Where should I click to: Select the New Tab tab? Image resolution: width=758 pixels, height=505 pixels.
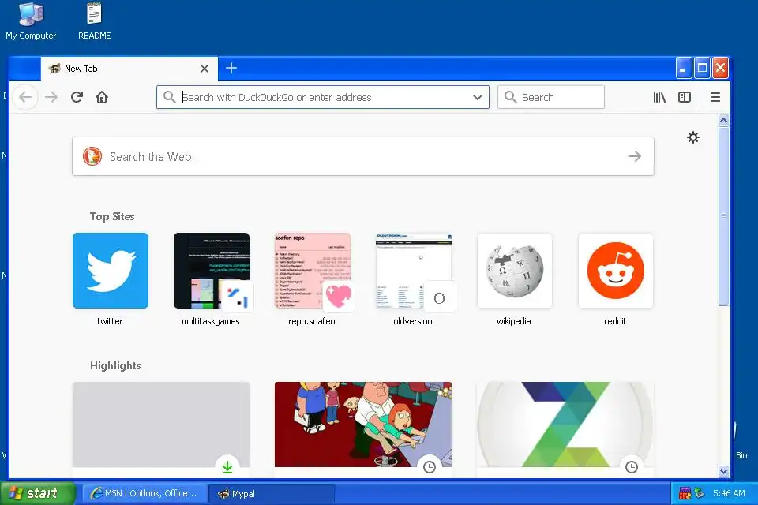129,69
